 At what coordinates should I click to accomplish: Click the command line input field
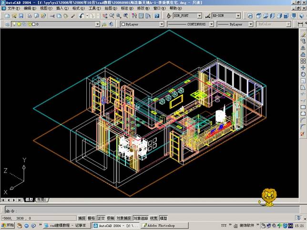tap(143, 210)
